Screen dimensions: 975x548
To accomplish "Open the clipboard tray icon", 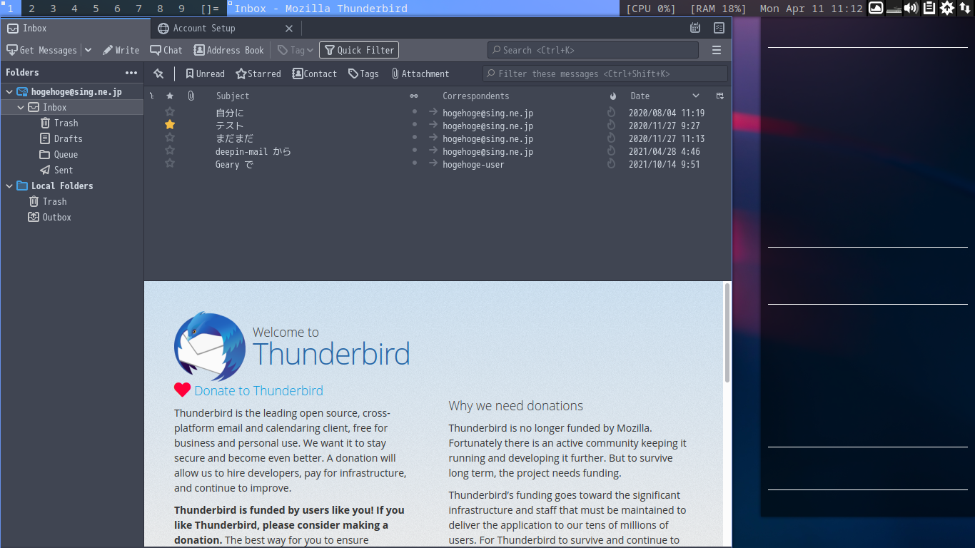I will tap(929, 9).
